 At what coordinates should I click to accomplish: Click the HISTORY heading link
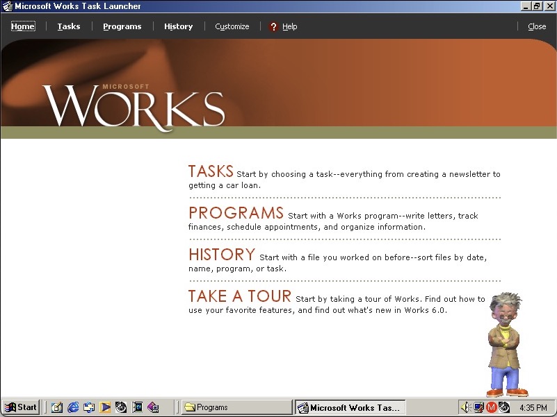point(222,255)
